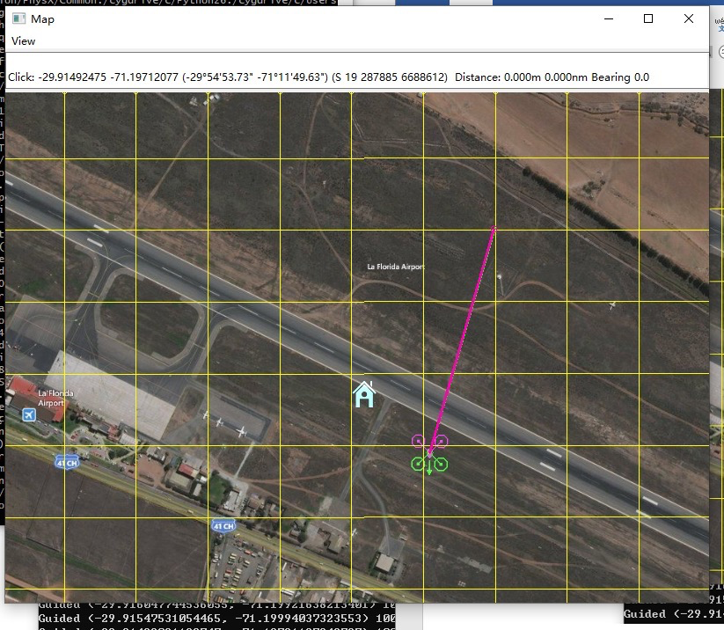Screen dimensions: 724x630
Task: Click the building at the map's bottom edge
Action: click(x=384, y=561)
